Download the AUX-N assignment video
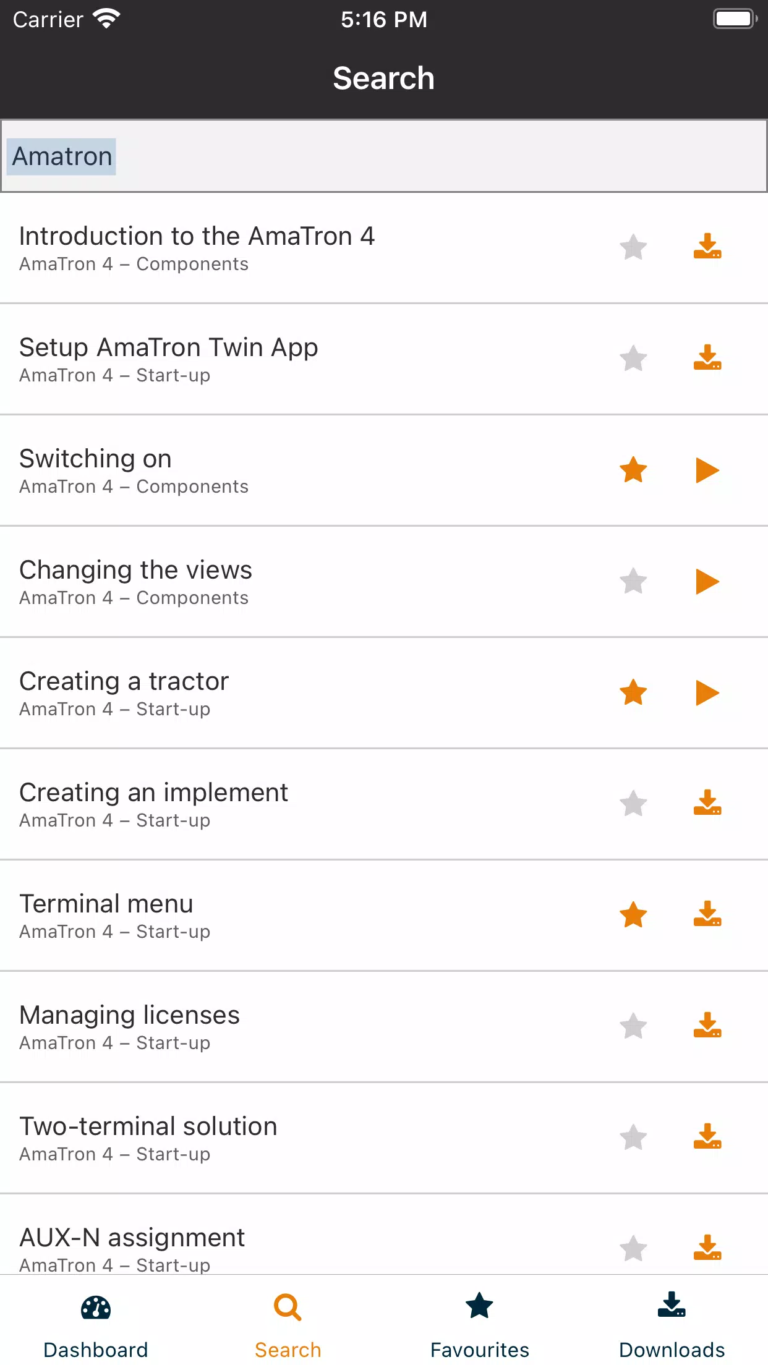 707,1248
